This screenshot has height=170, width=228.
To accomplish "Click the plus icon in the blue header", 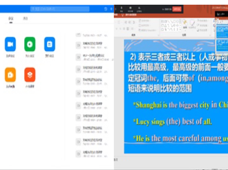I will 111,9.
